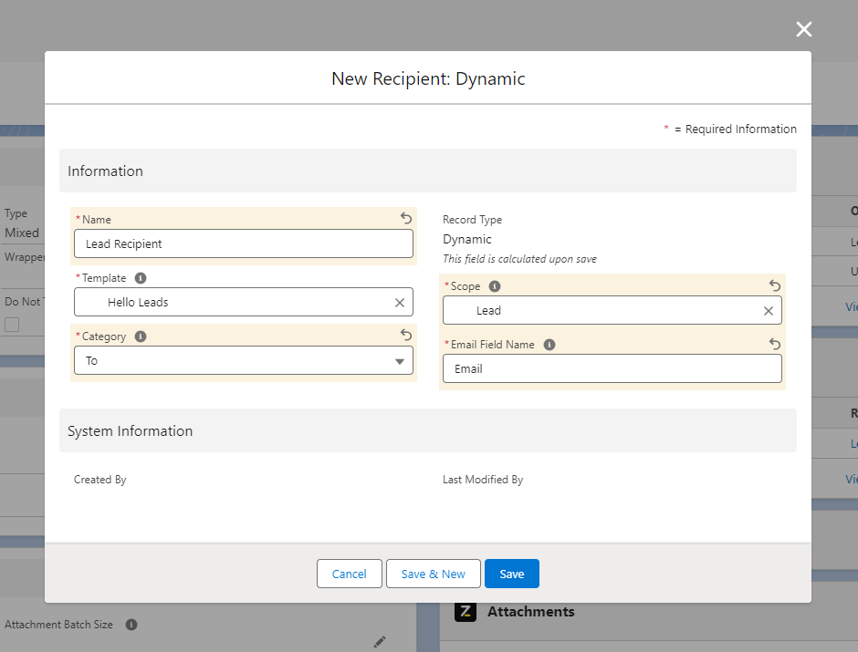Image resolution: width=858 pixels, height=652 pixels.
Task: Undo changes to Email Field Name
Action: pos(775,344)
